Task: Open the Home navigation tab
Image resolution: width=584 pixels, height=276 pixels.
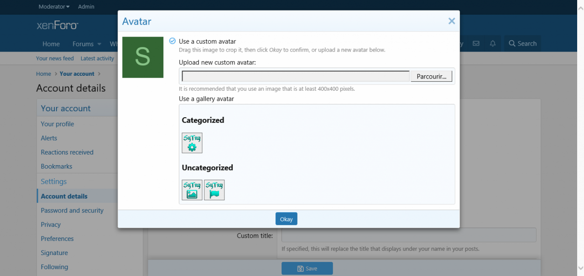Action: [51, 44]
